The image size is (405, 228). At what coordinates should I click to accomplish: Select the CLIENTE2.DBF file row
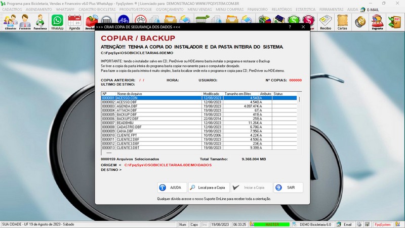199,139
